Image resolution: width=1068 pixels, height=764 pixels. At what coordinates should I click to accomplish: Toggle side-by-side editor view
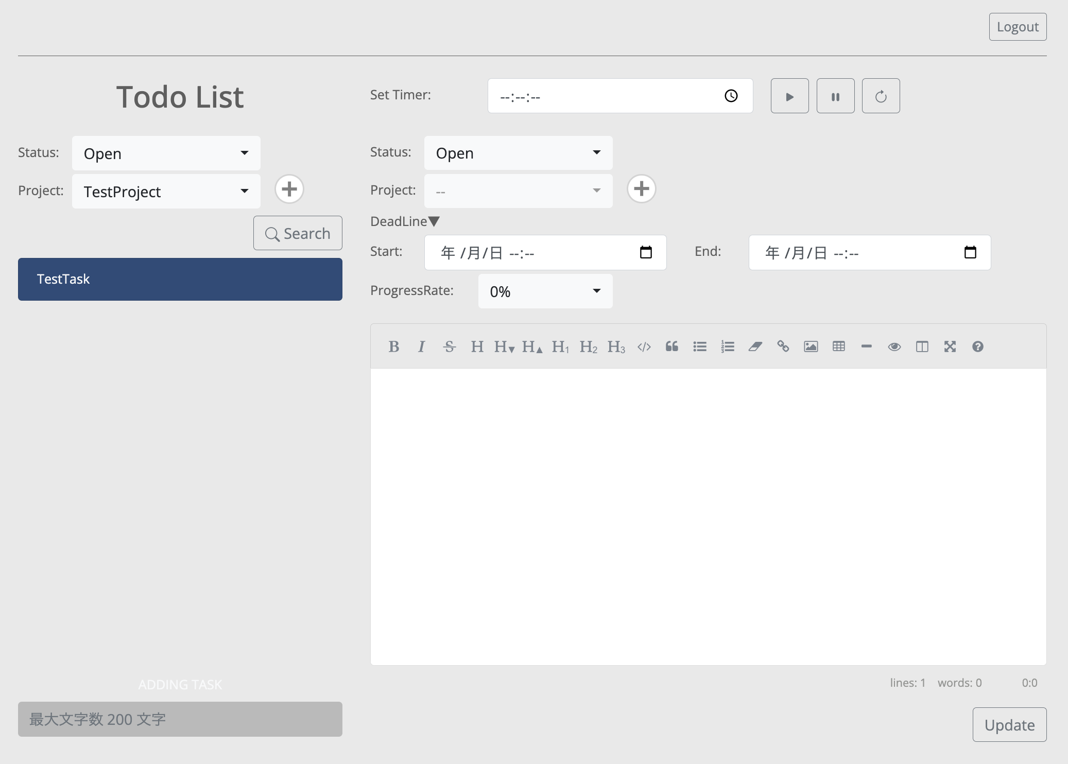pos(922,346)
